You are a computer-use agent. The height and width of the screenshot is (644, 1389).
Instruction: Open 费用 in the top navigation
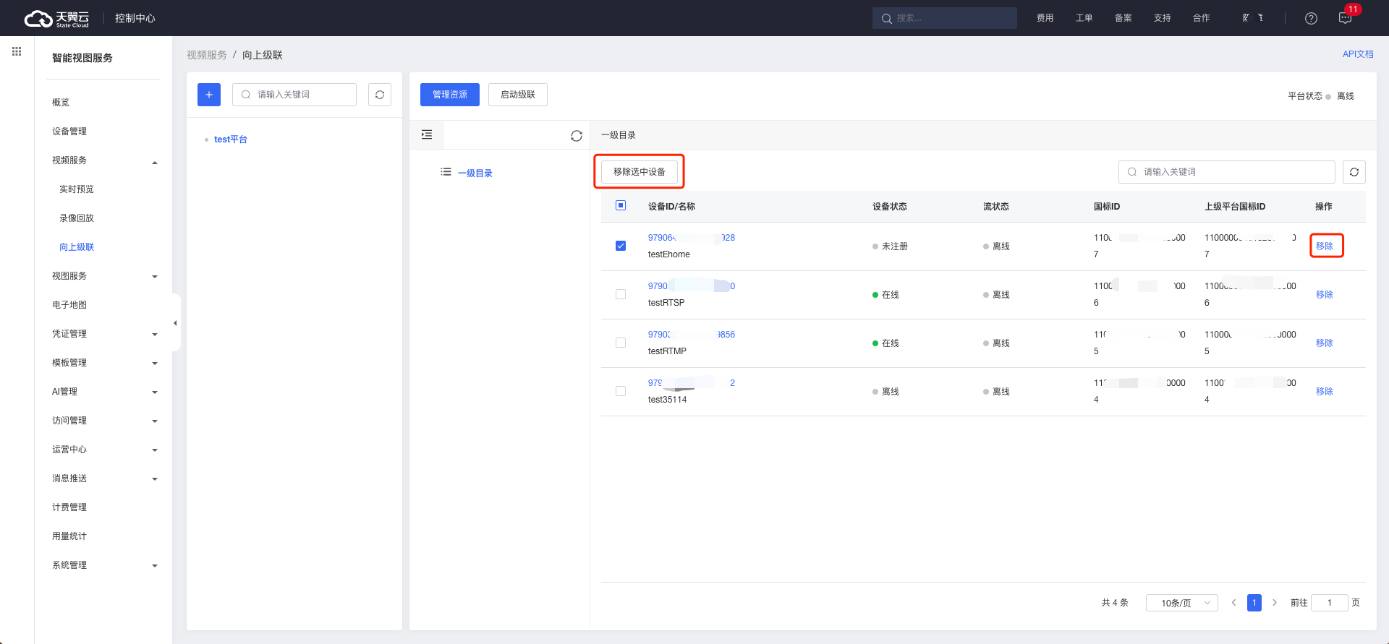pyautogui.click(x=1045, y=18)
